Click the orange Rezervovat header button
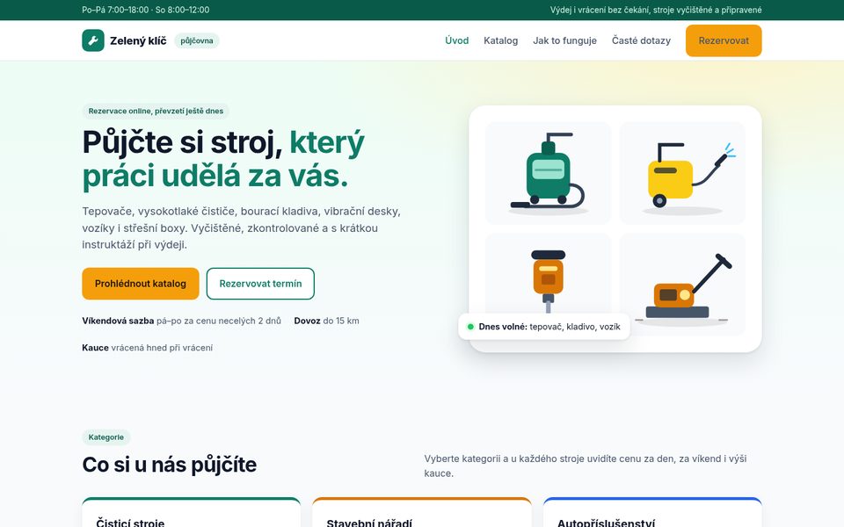This screenshot has height=527, width=844. tap(724, 41)
